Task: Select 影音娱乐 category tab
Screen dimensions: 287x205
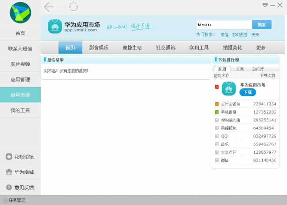Action: (x=99, y=48)
